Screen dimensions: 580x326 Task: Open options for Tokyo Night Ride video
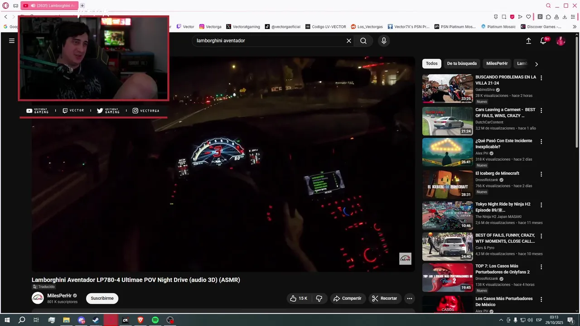click(541, 205)
